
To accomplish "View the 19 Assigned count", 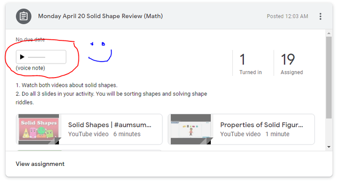I will point(292,64).
